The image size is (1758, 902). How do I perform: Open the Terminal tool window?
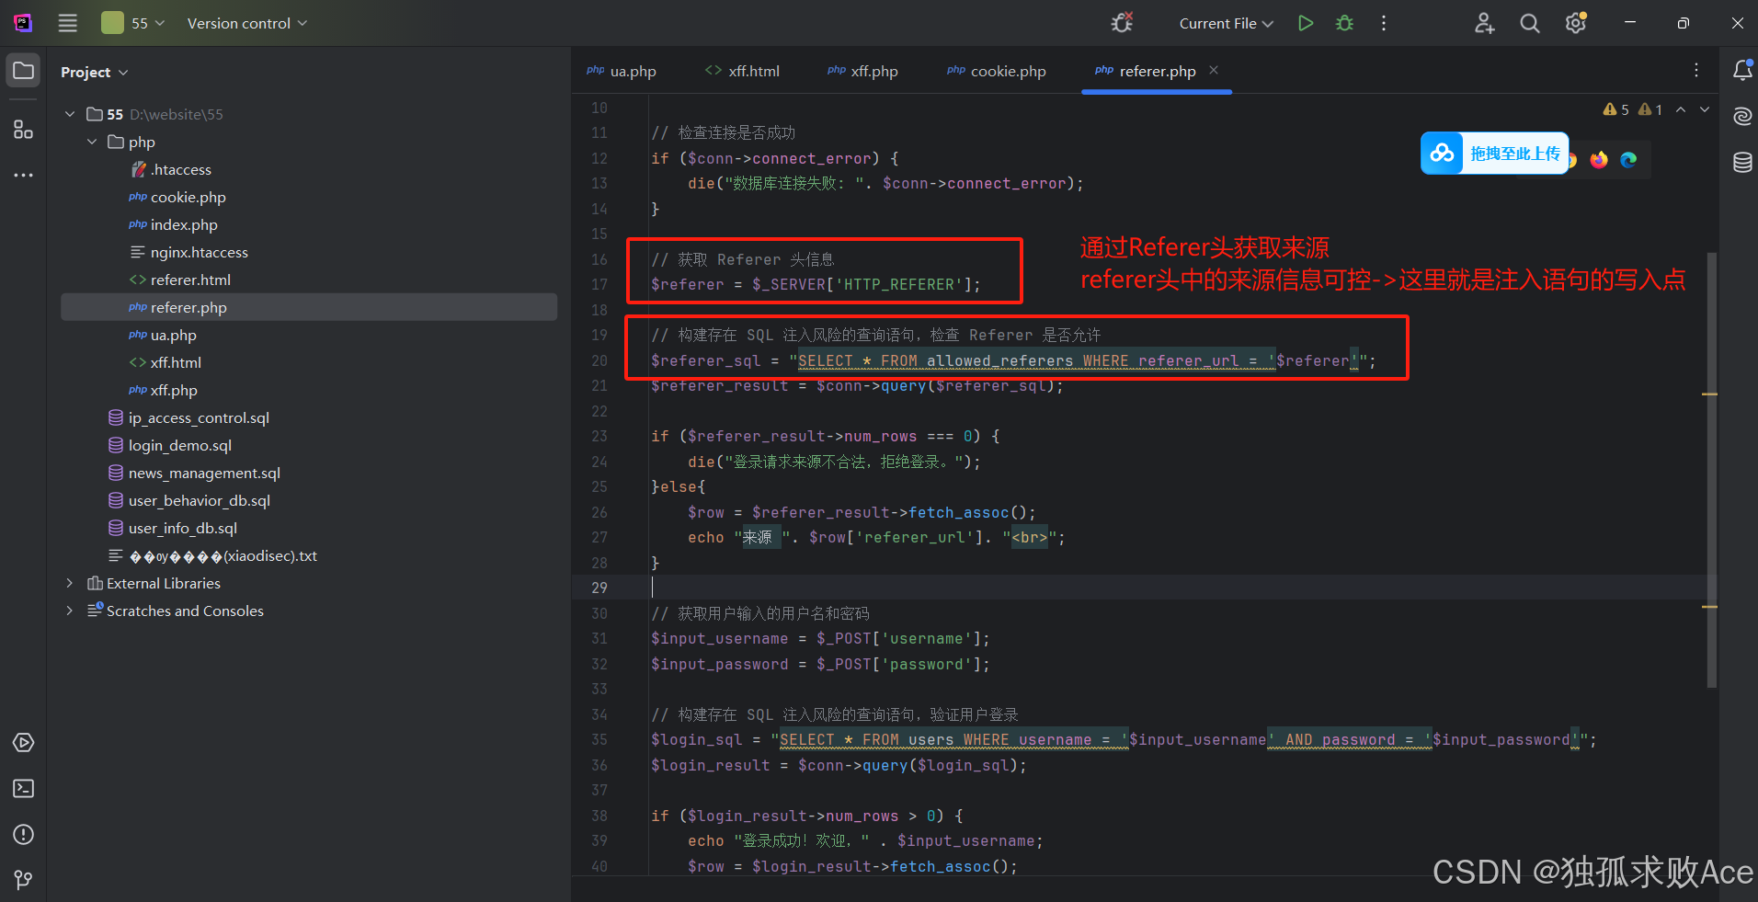click(x=22, y=788)
